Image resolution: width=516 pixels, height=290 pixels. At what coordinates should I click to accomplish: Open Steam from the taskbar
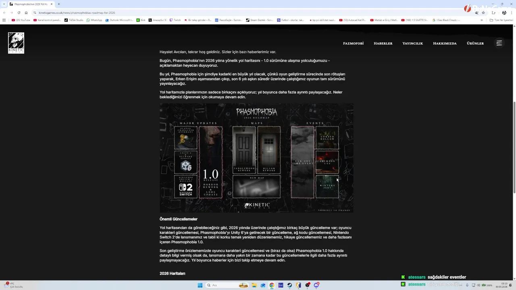tap(289, 285)
